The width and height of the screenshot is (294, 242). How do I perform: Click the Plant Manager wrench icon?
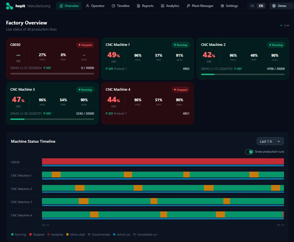coord(188,6)
